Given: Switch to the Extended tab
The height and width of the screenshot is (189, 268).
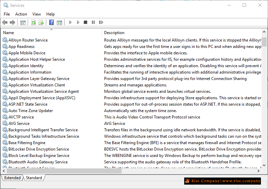Looking at the screenshot, I should [x=12, y=178].
